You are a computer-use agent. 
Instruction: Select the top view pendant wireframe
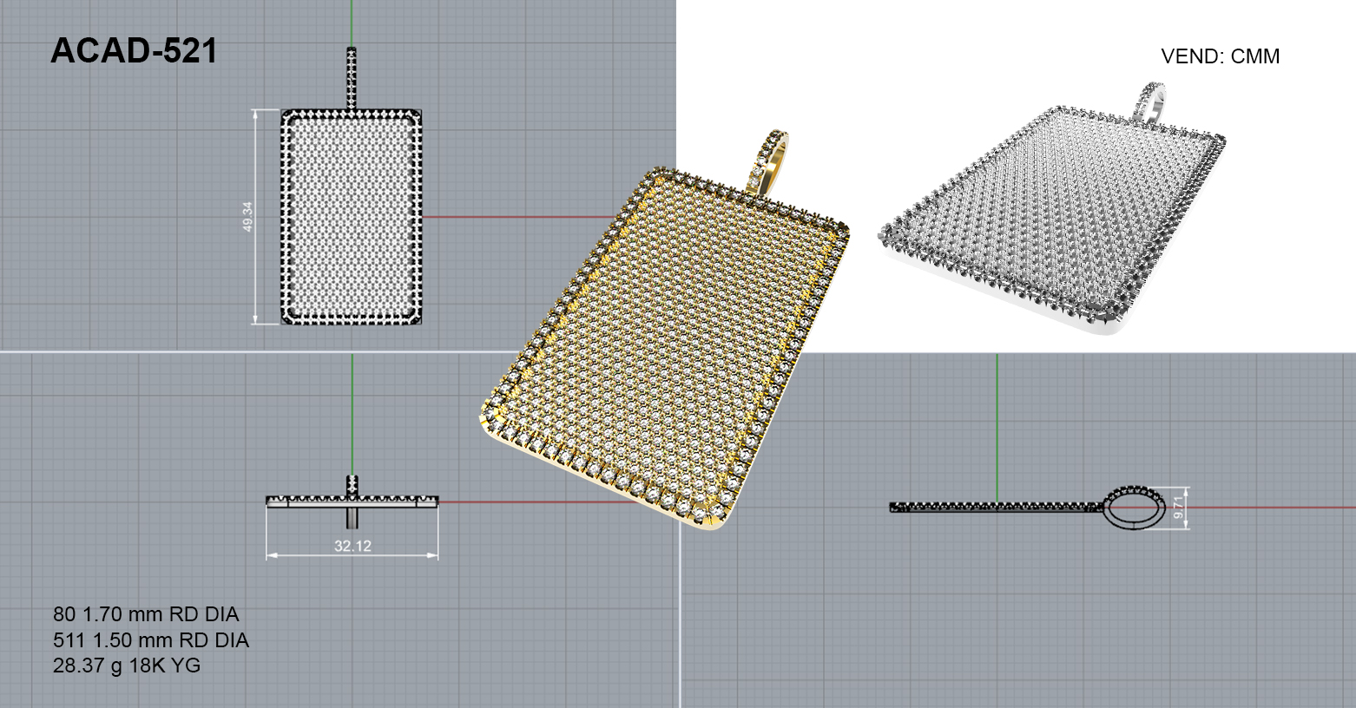coord(352,217)
